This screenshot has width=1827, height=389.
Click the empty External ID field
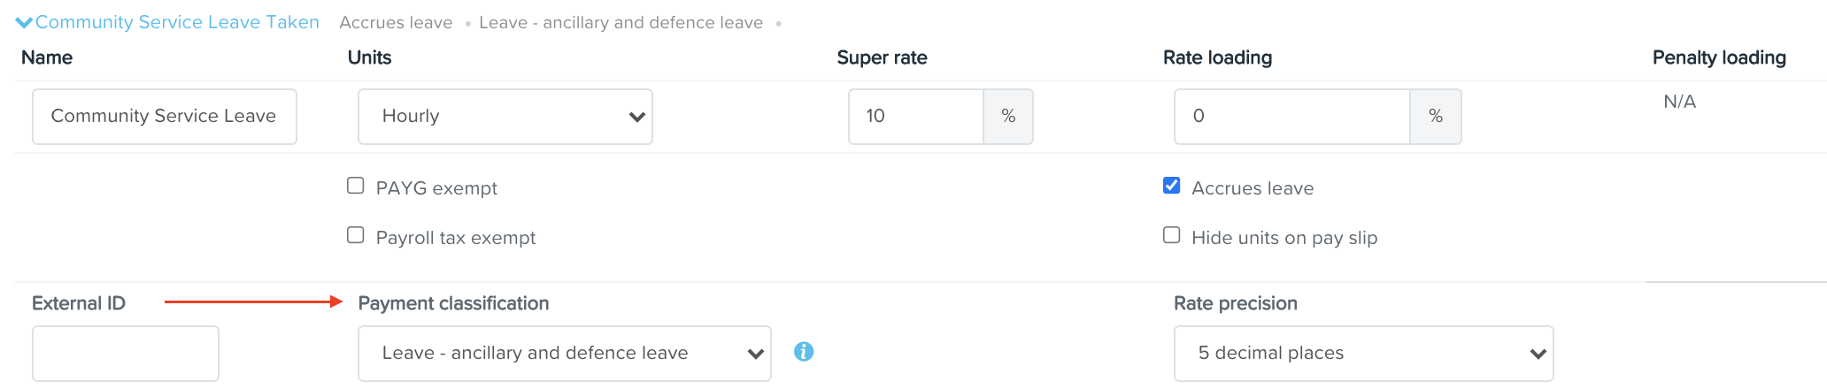126,354
